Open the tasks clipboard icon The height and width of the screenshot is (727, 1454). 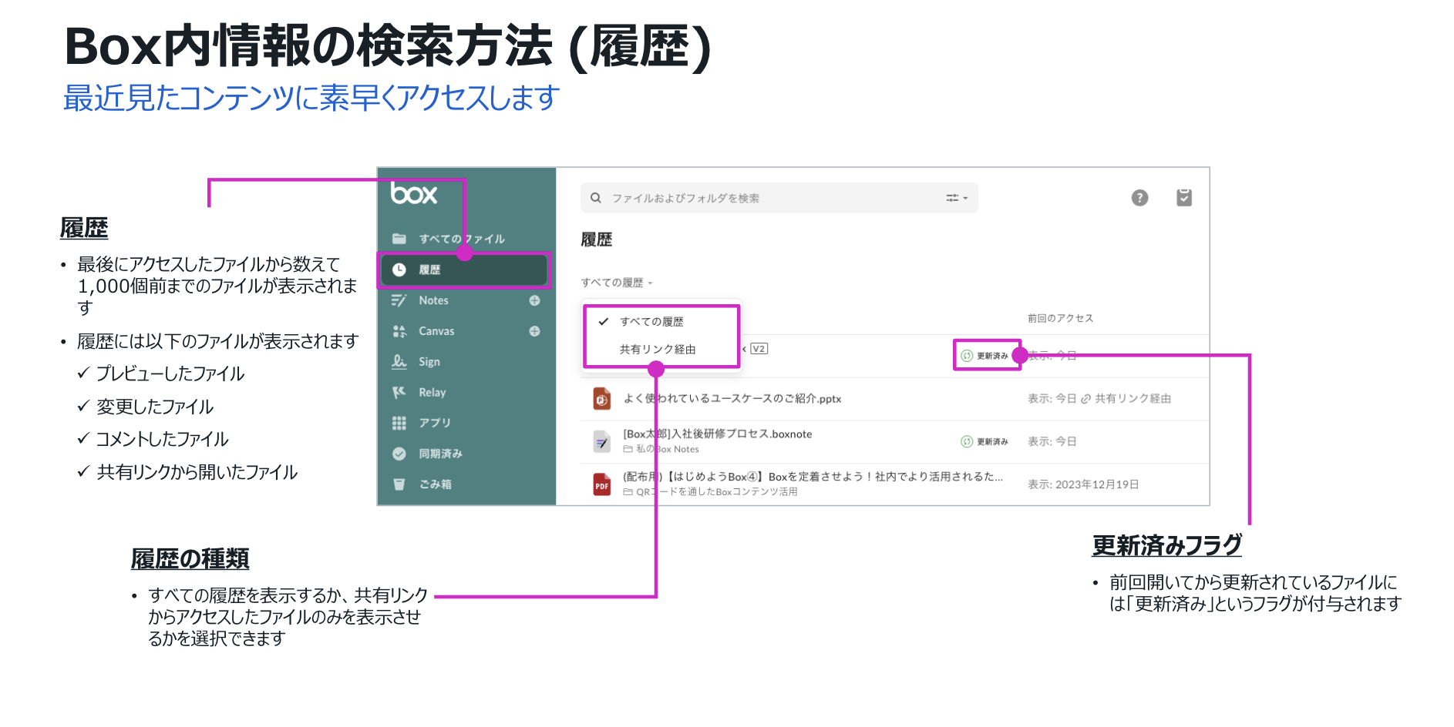point(1183,198)
